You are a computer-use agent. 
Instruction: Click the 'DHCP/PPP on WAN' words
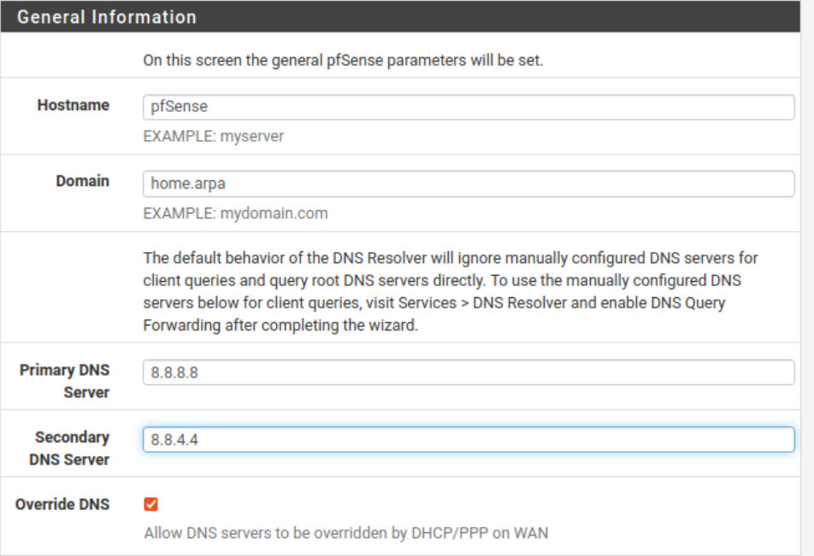(480, 533)
